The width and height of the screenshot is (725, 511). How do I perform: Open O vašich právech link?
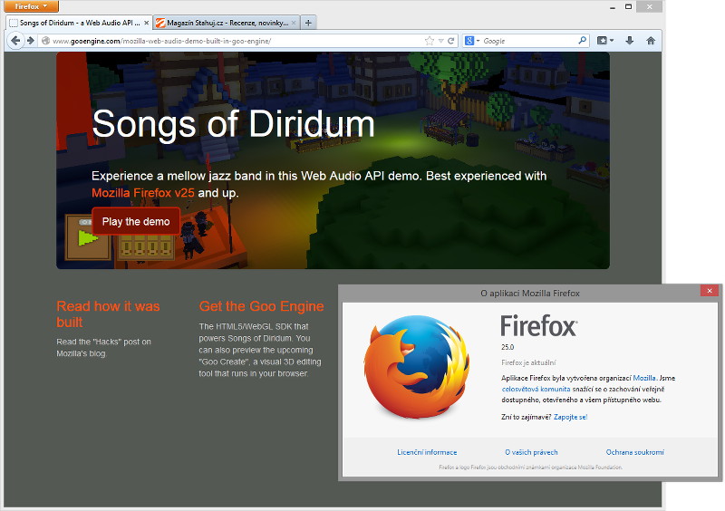pyautogui.click(x=531, y=452)
